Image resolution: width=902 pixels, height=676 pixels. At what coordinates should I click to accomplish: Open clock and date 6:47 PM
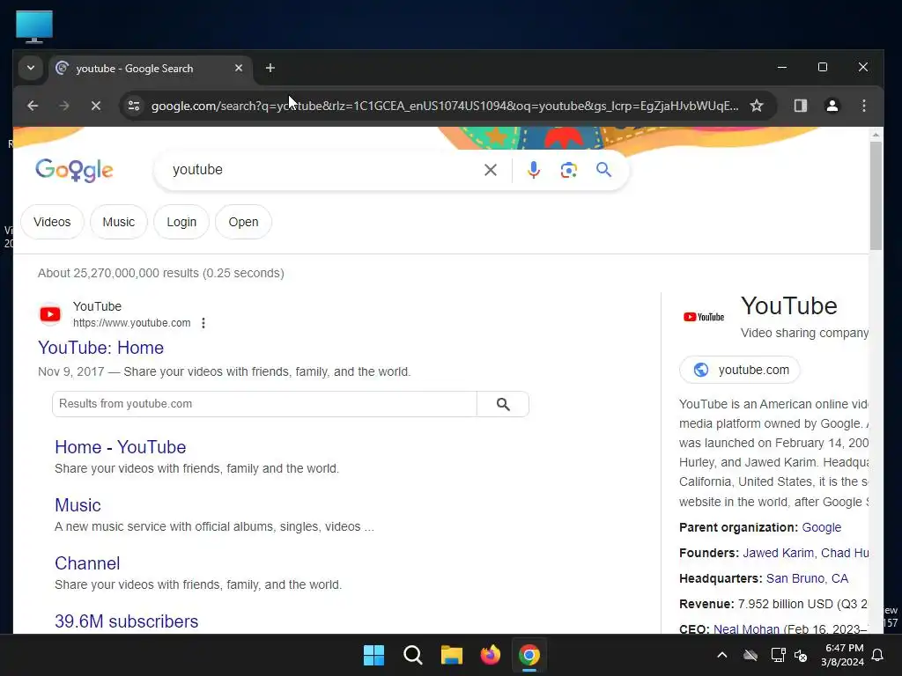tap(843, 655)
